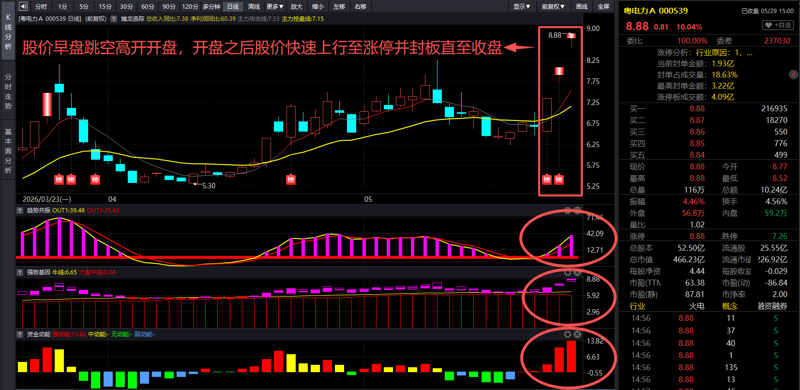
Task: Click 强势基因 indicator name
Action: 38,272
